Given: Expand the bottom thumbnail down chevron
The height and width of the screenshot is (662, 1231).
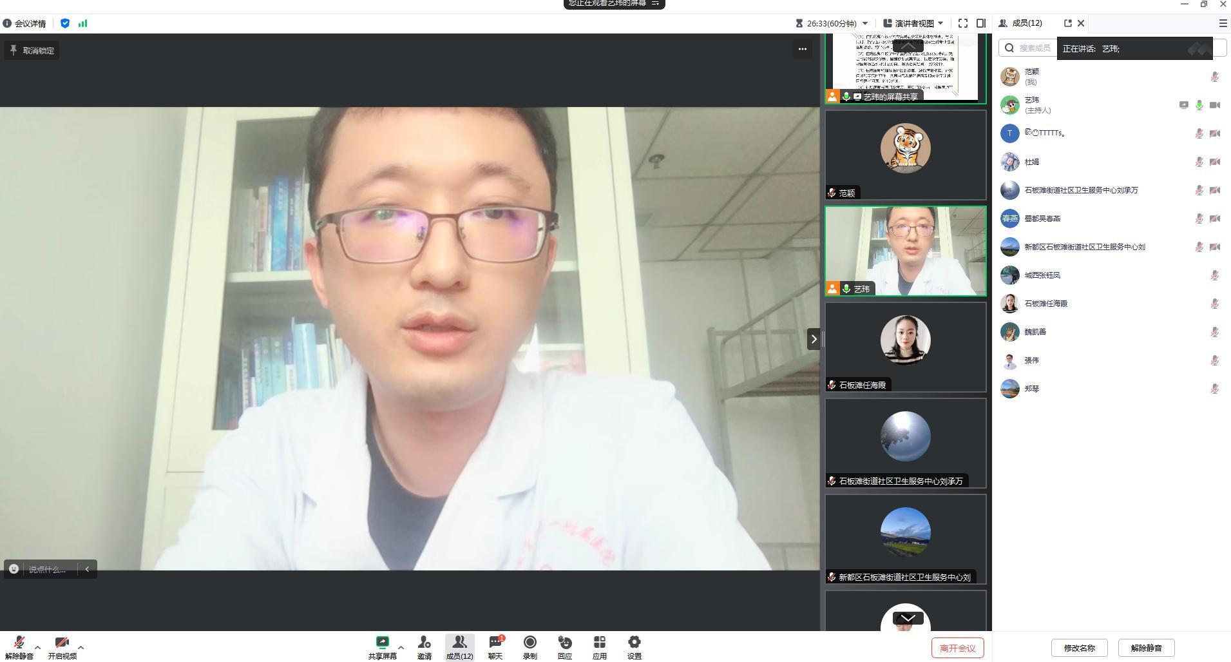Looking at the screenshot, I should (908, 618).
